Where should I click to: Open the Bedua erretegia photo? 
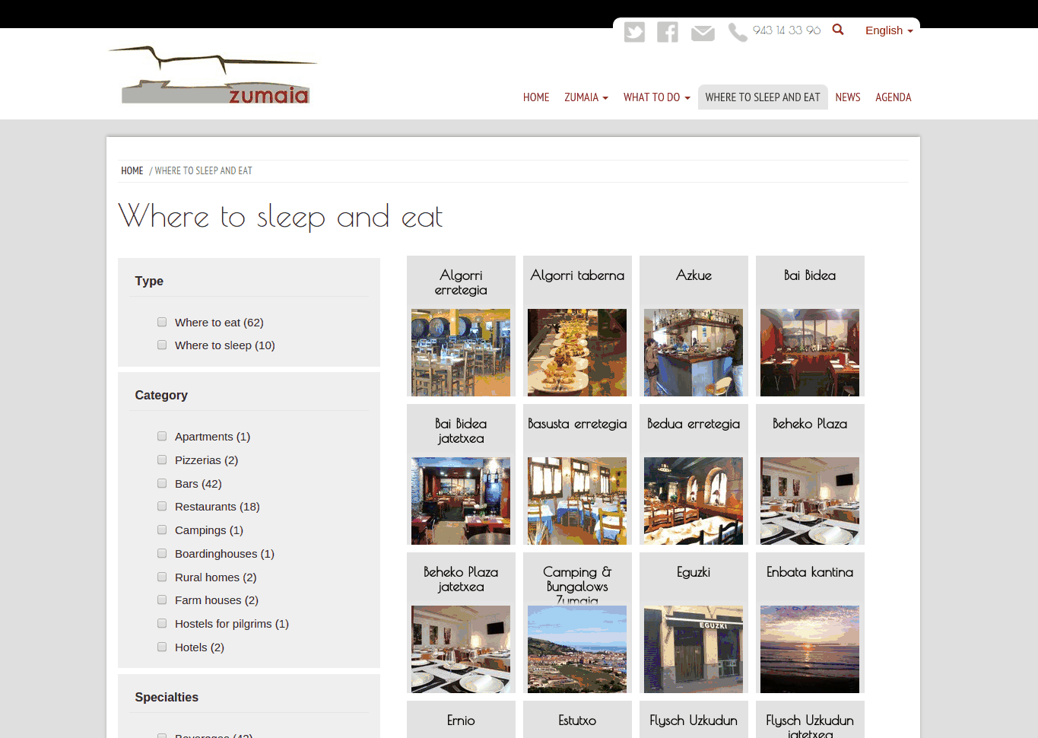(x=694, y=501)
